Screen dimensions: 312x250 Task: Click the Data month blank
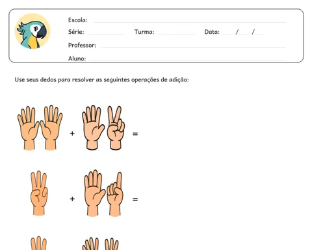(244, 34)
